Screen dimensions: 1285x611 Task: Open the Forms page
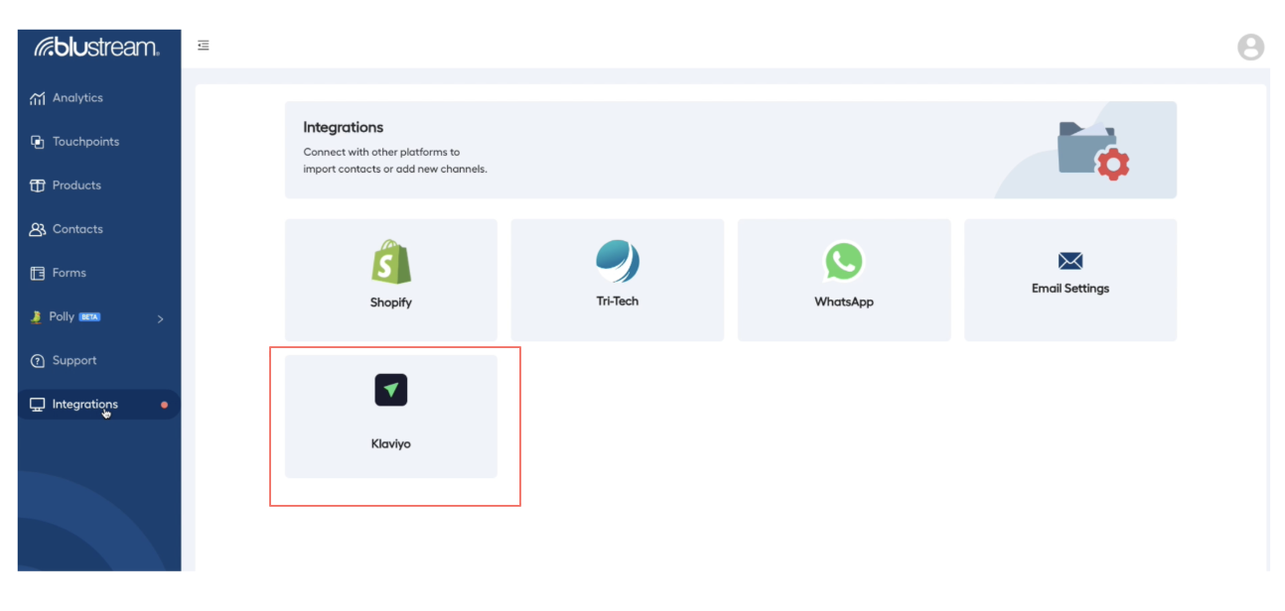(70, 273)
